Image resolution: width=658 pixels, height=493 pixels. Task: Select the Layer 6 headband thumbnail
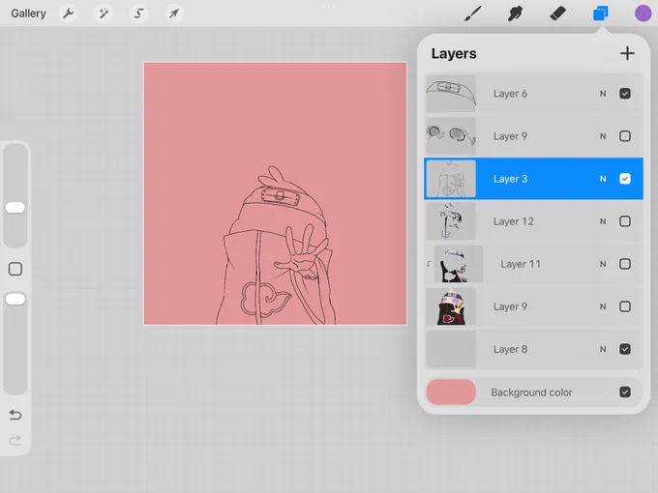[451, 94]
